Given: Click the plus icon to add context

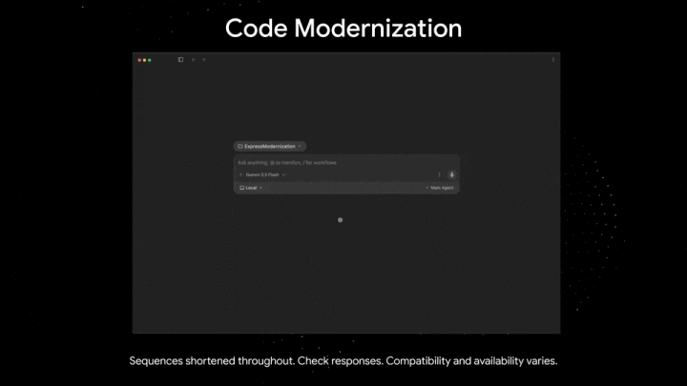Looking at the screenshot, I should 240,174.
